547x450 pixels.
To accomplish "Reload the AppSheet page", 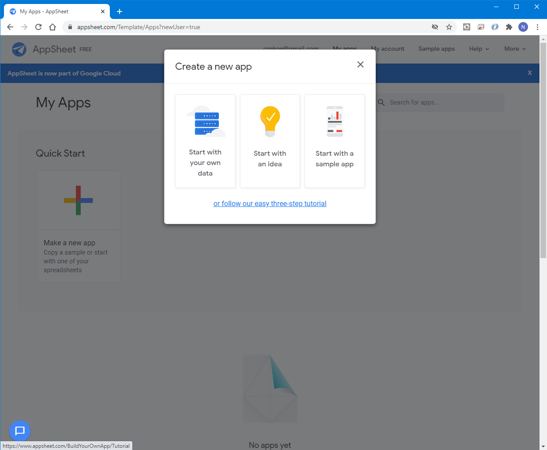I will (x=38, y=27).
